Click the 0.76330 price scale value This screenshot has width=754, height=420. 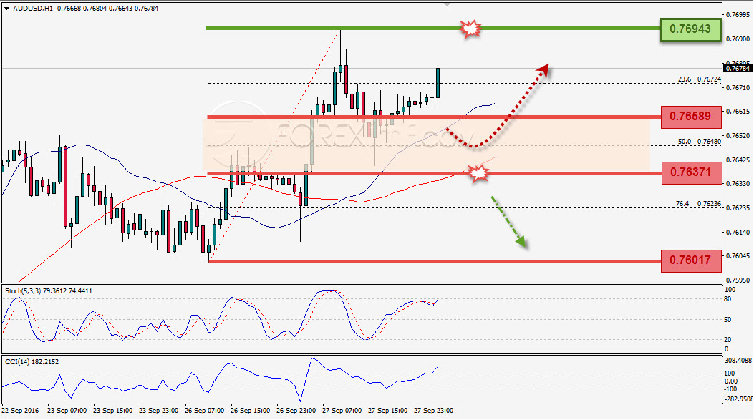[738, 184]
